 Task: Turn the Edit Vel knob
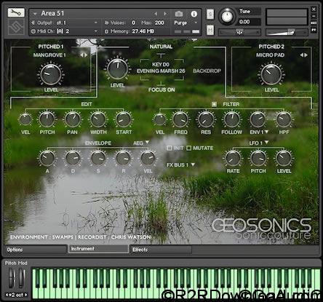25,119
